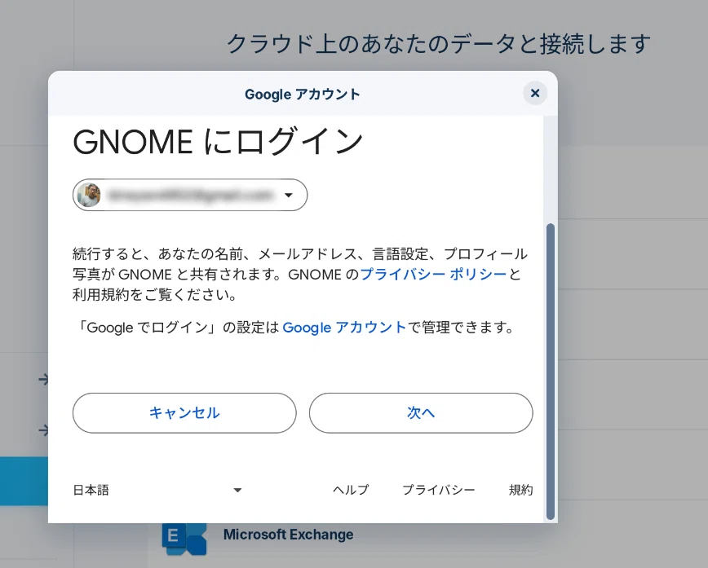Image resolution: width=708 pixels, height=568 pixels.
Task: Open the ヘルプ footer link
Action: pos(351,490)
